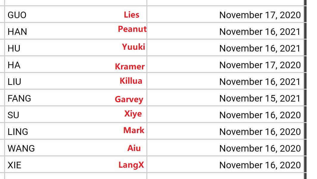317x179 pixels.
Task: Select the red 'Kramer' nickname
Action: coord(130,66)
